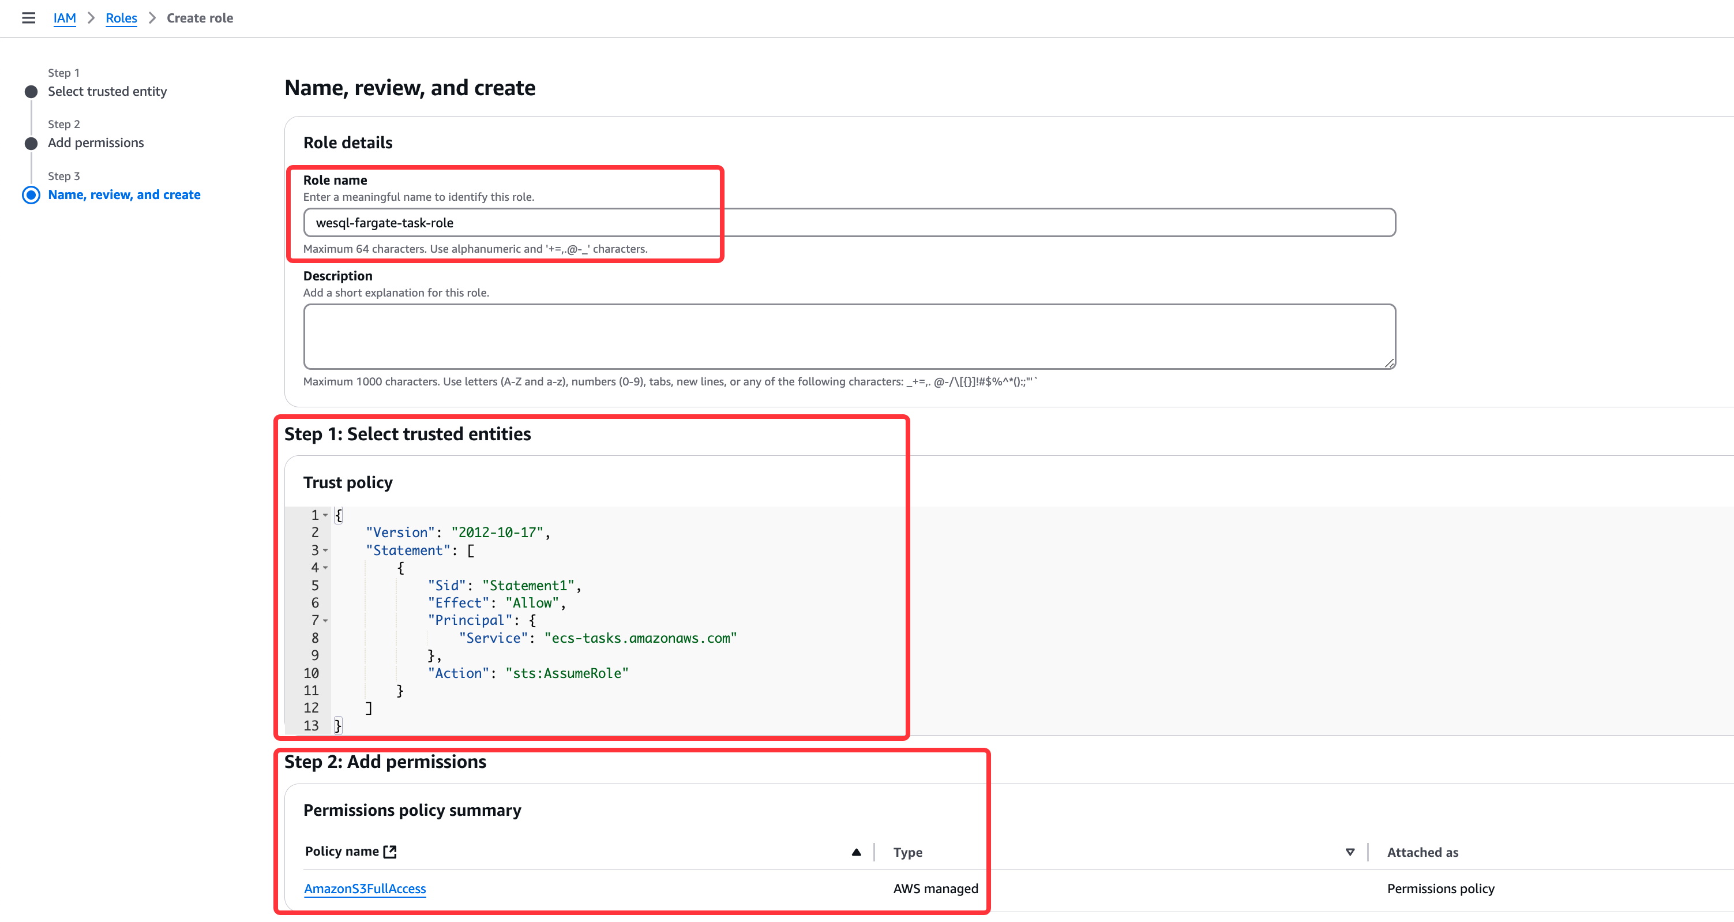
Task: Go to IAM breadcrumb link
Action: tap(65, 18)
